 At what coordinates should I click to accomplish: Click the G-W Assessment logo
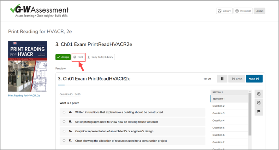pyautogui.click(x=39, y=10)
